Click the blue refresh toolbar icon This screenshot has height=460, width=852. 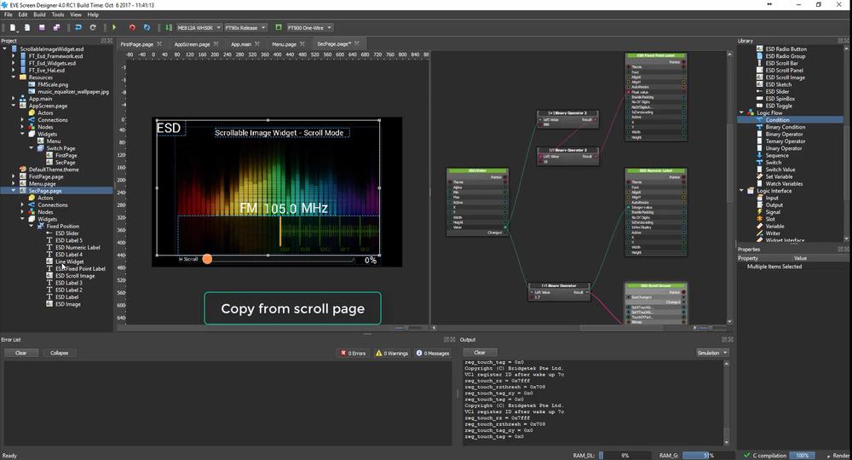coord(147,28)
